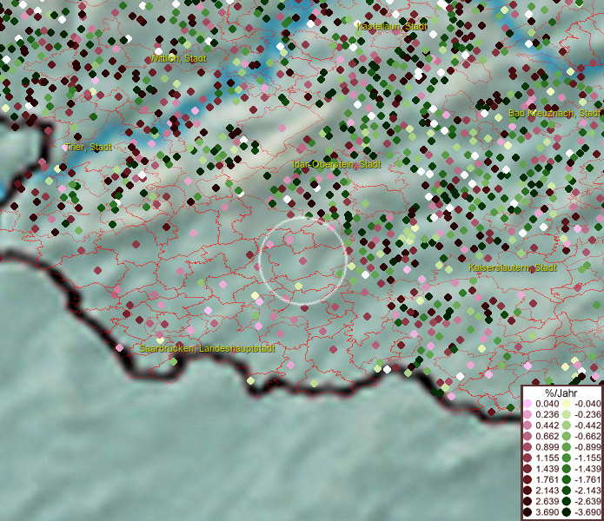Select the legend swatch for 0.442
This screenshot has width=604, height=521.
pos(528,425)
